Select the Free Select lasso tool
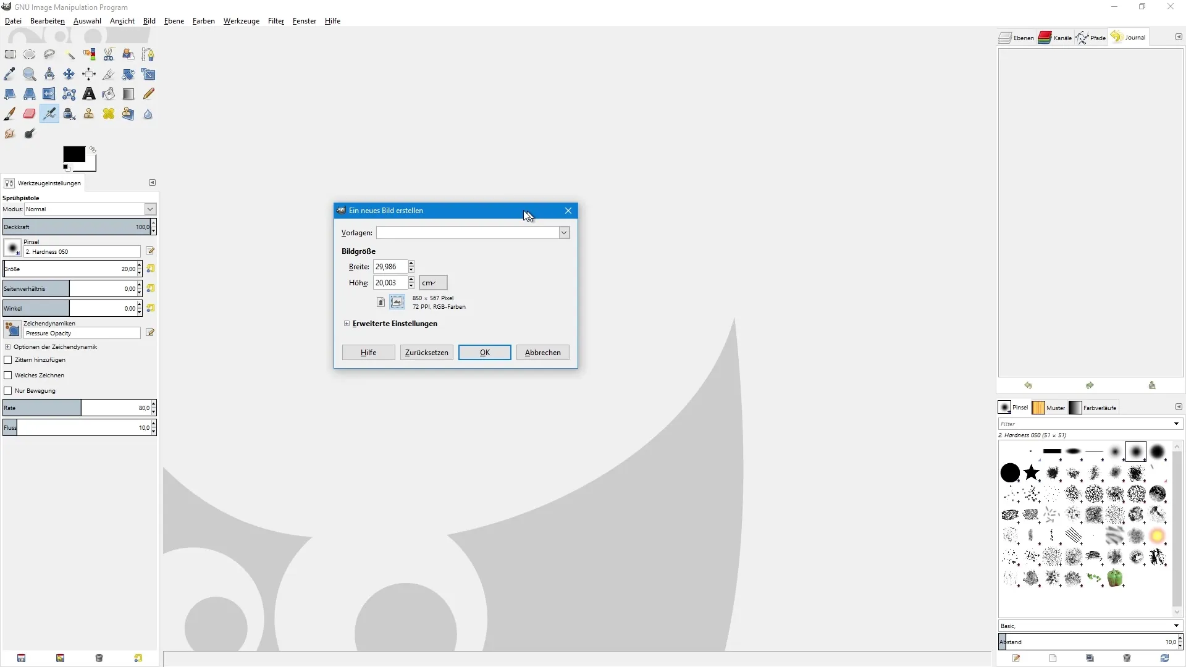 click(49, 54)
